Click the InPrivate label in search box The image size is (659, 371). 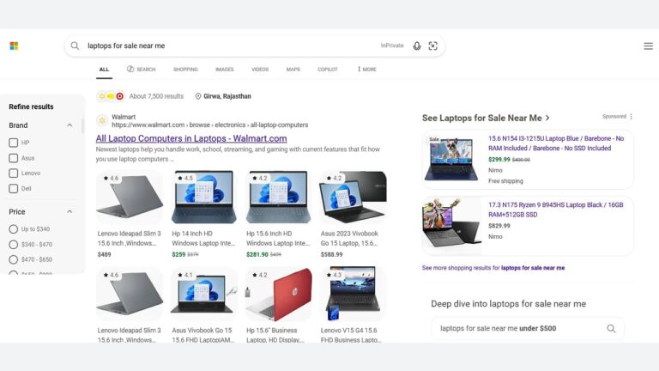pyautogui.click(x=391, y=46)
